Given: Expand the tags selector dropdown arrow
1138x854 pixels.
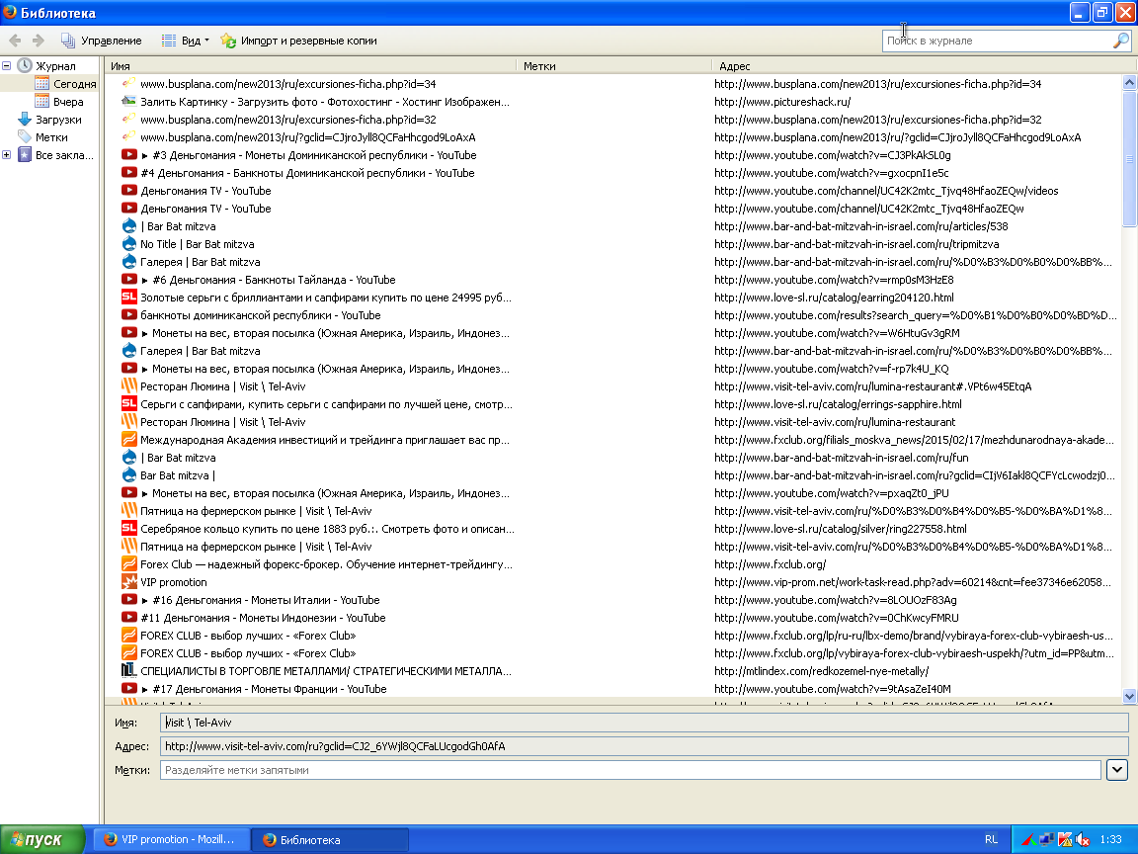Looking at the screenshot, I should pos(1116,770).
